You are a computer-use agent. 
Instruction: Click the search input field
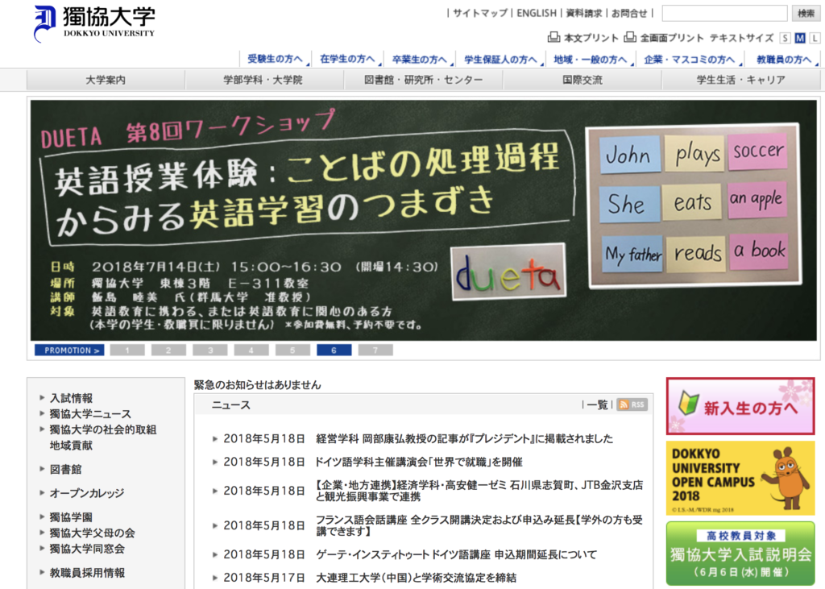(x=724, y=13)
